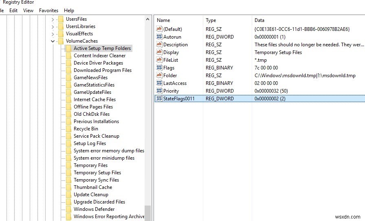Click the Windows Defender folder icon
This screenshot has width=365, height=221.
(x=68, y=209)
